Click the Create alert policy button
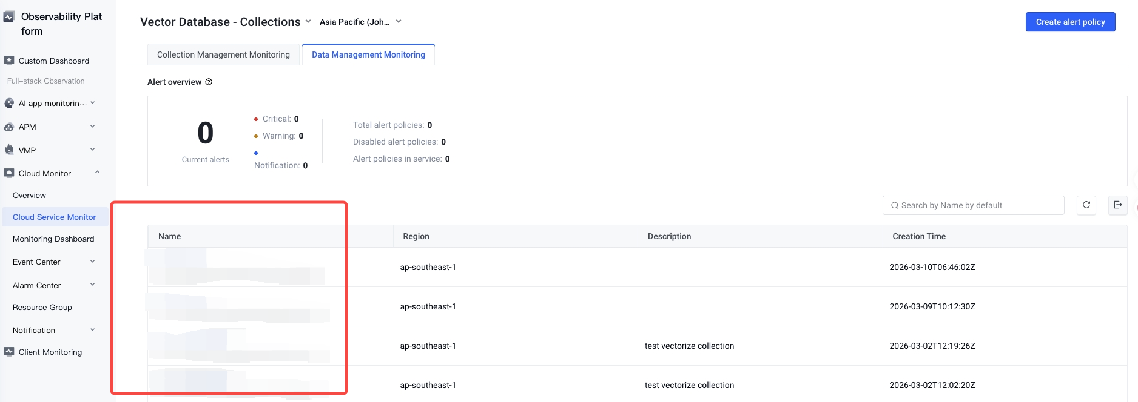Viewport: 1138px width, 402px height. [x=1070, y=22]
